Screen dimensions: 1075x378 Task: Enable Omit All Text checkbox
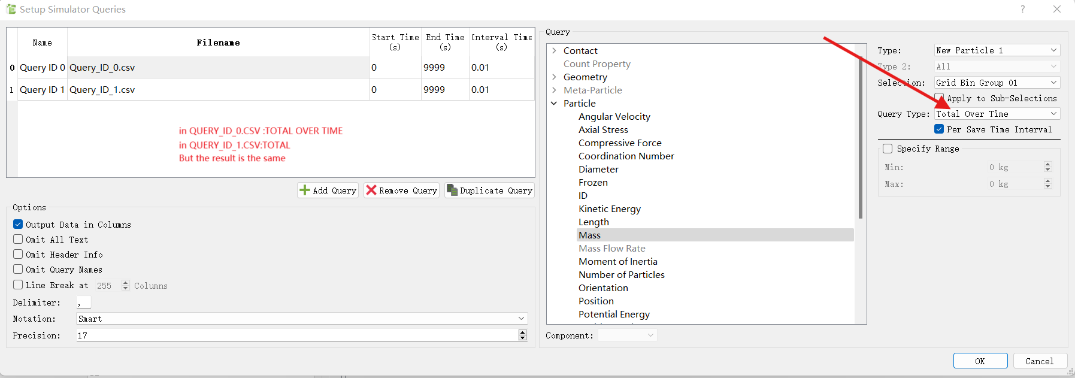[x=18, y=239]
